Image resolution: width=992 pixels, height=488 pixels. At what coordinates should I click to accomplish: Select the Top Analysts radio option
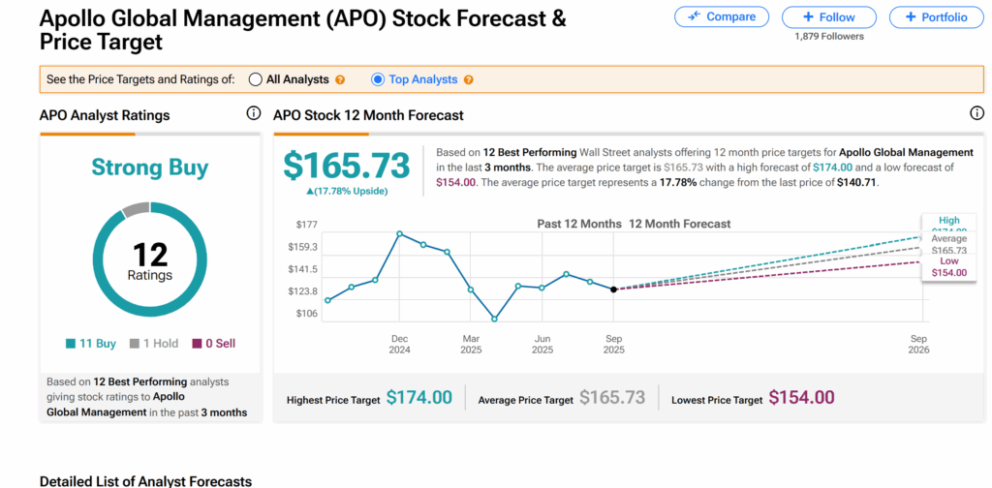coord(378,79)
